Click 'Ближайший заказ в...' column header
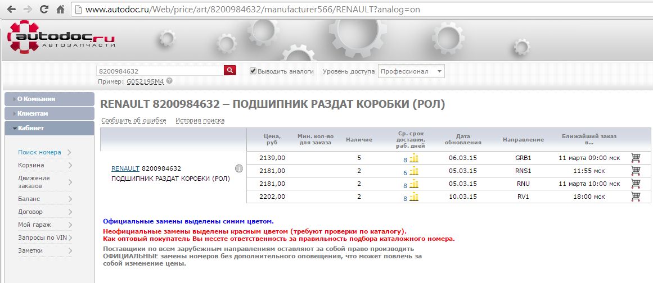The height and width of the screenshot is (283, 653). tap(589, 139)
